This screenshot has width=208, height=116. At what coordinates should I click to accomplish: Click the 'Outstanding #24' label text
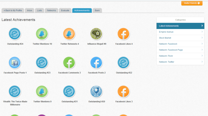[15, 44]
